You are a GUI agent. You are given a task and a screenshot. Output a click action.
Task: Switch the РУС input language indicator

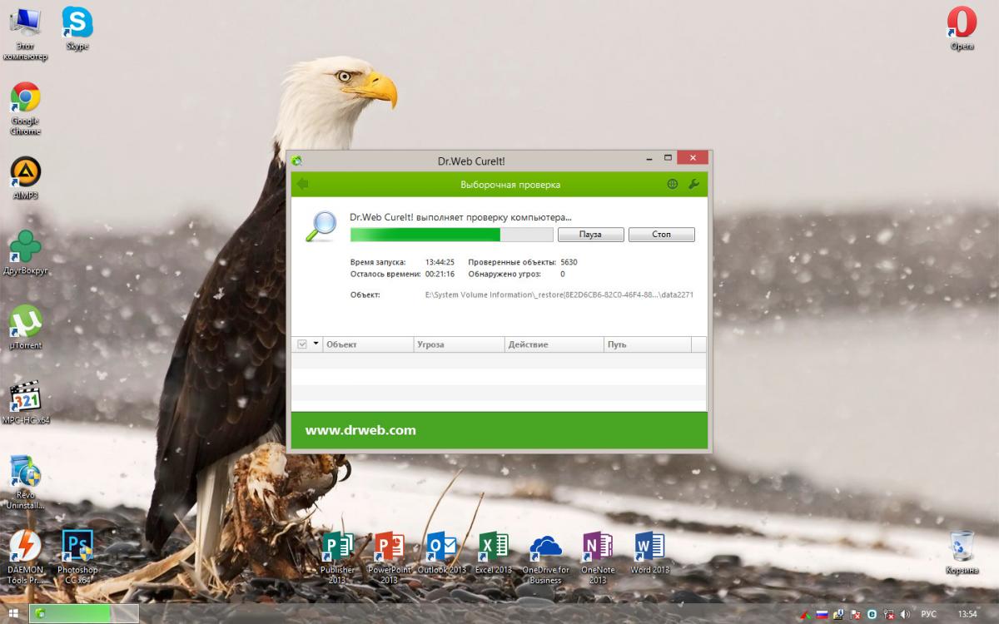click(928, 614)
